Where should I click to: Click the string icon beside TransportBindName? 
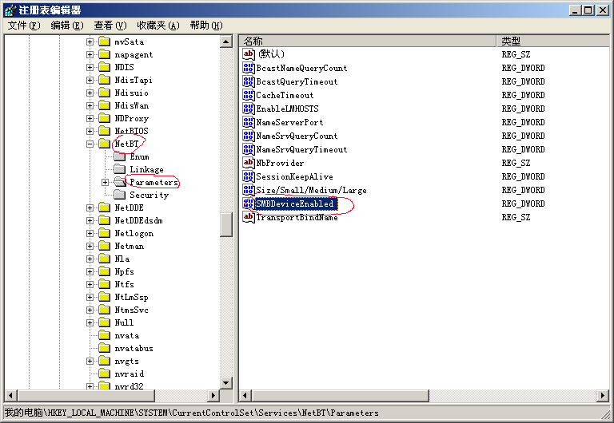pos(249,217)
